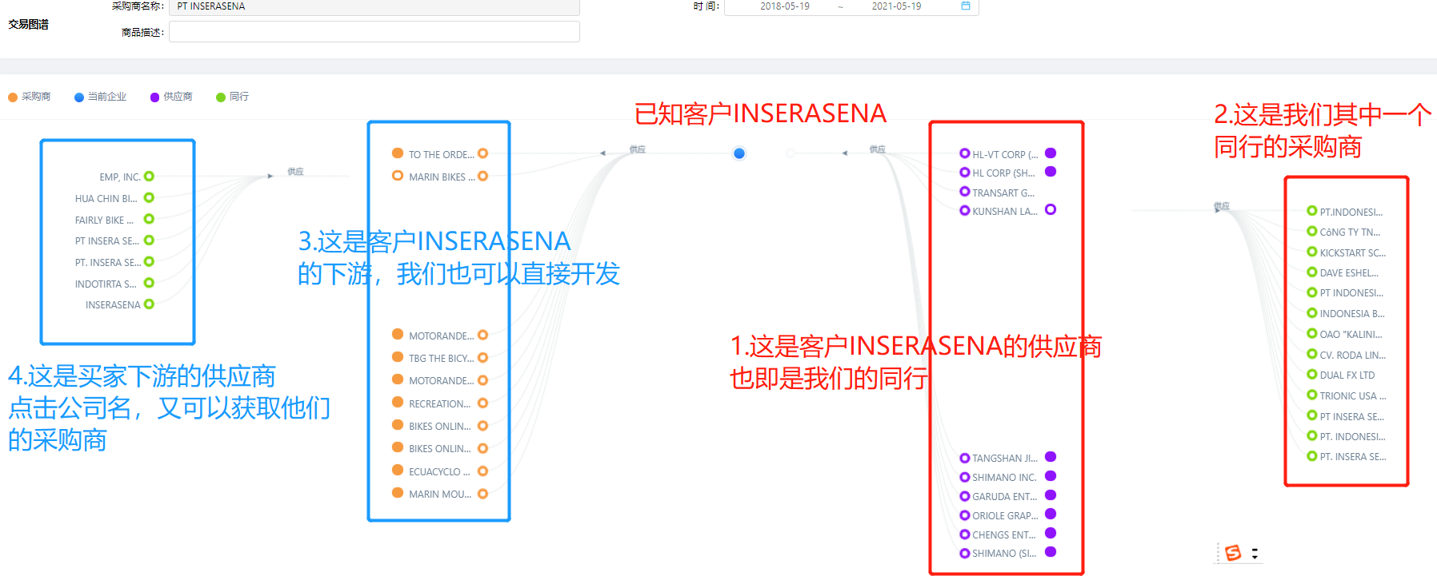Viewport: 1437px width, 588px height.
Task: Click ORIOLE GRAP... supplier node
Action: point(965,515)
